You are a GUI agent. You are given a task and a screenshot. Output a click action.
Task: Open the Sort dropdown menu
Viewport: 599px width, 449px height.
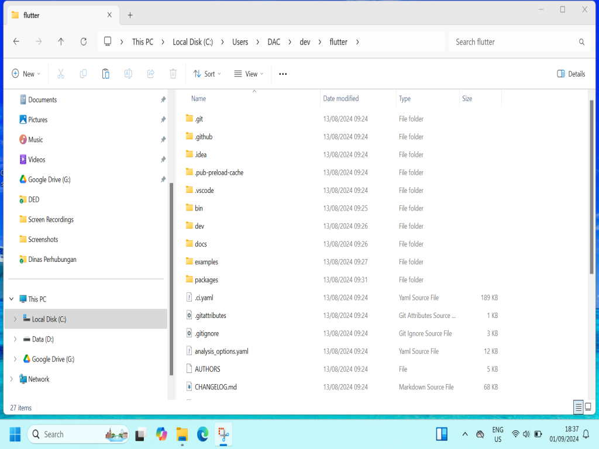204,74
